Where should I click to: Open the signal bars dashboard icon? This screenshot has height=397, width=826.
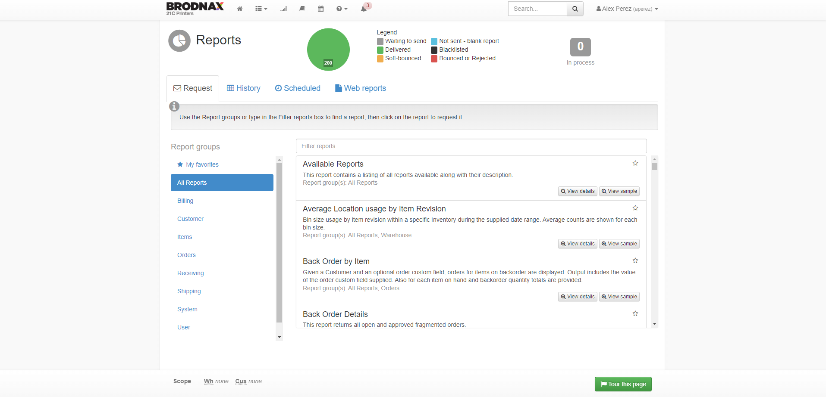(283, 9)
